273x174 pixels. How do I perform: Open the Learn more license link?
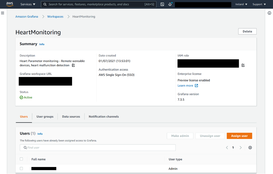(x=185, y=86)
